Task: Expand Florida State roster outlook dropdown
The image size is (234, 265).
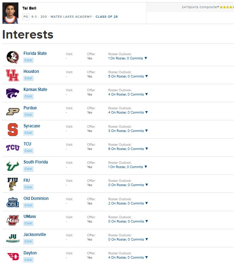Action: coord(146,58)
